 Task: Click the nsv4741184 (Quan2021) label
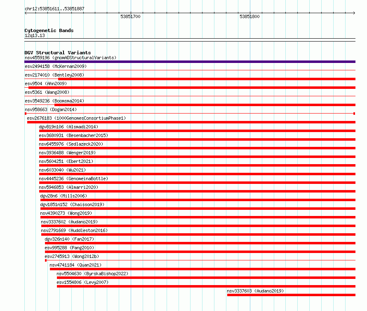(75, 265)
